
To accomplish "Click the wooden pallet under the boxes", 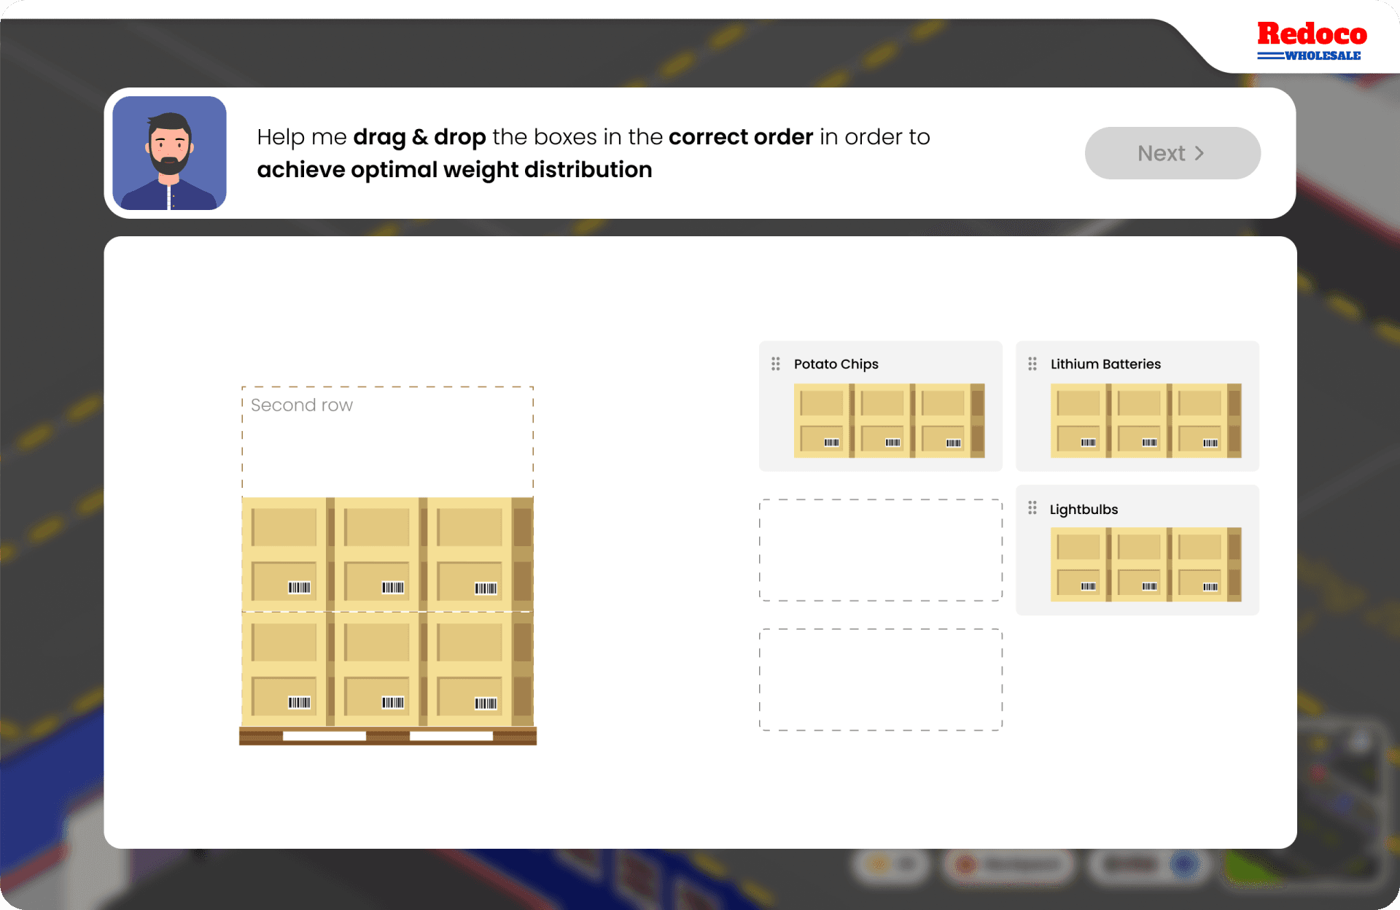I will tap(388, 736).
